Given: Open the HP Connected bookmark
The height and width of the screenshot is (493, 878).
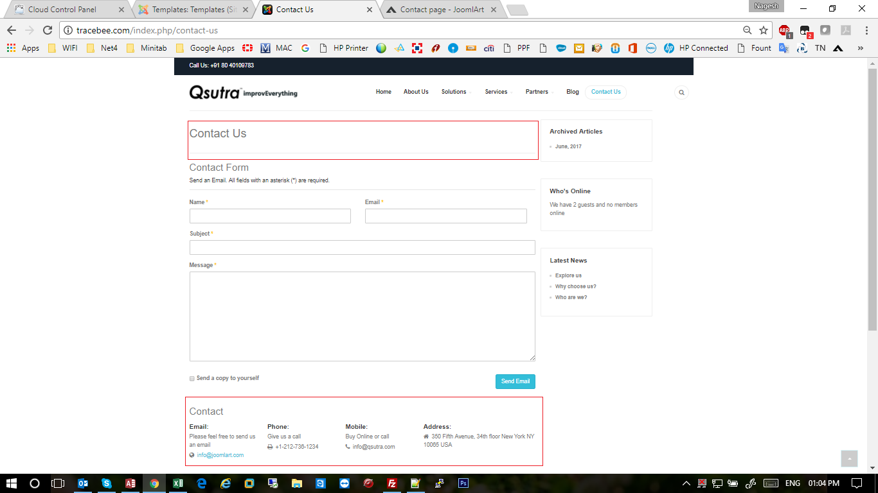Looking at the screenshot, I should click(x=696, y=48).
